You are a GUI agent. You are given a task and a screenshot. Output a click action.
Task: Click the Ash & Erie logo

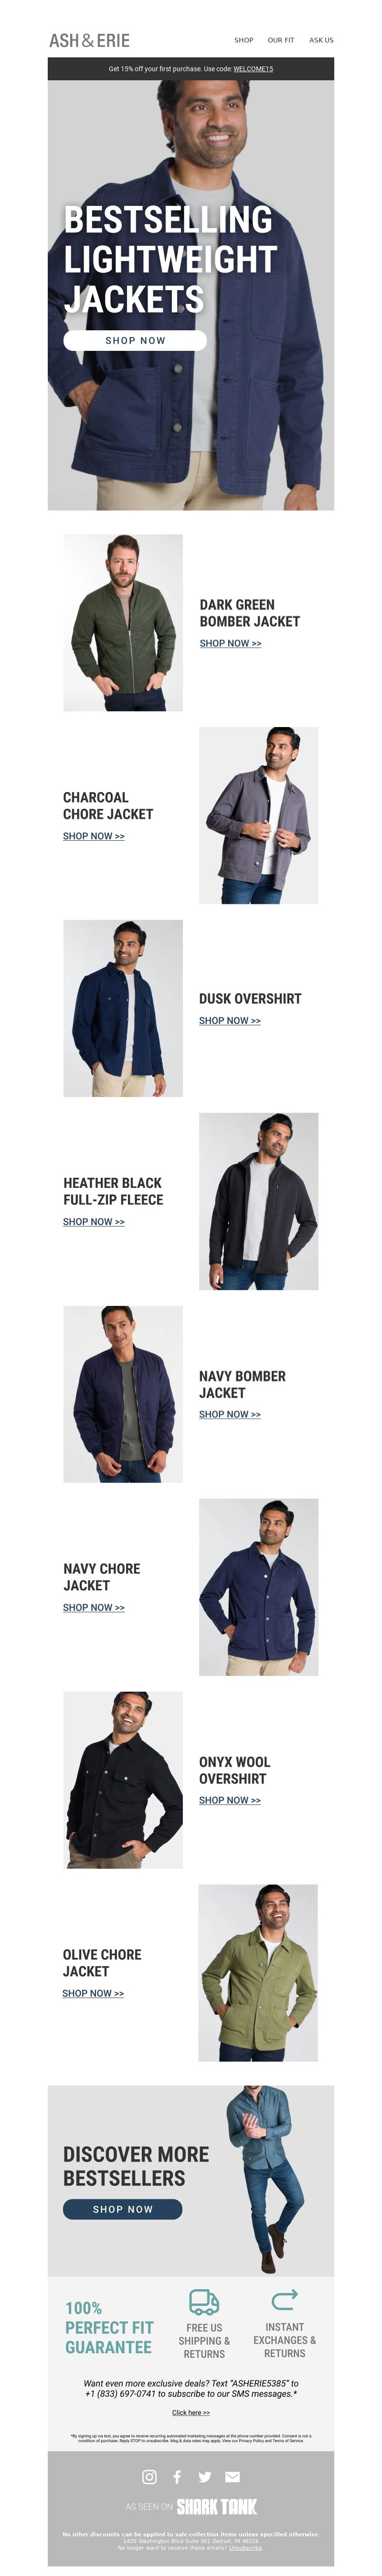(90, 40)
